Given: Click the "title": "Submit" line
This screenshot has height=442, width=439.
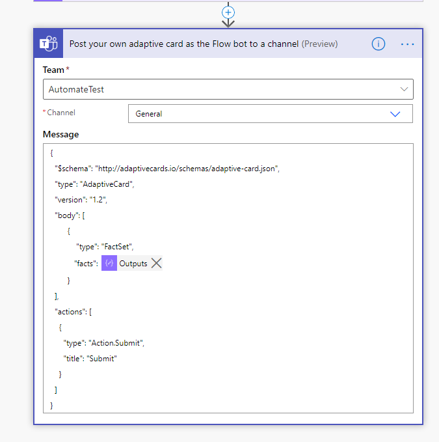Looking at the screenshot, I should pyautogui.click(x=90, y=359).
